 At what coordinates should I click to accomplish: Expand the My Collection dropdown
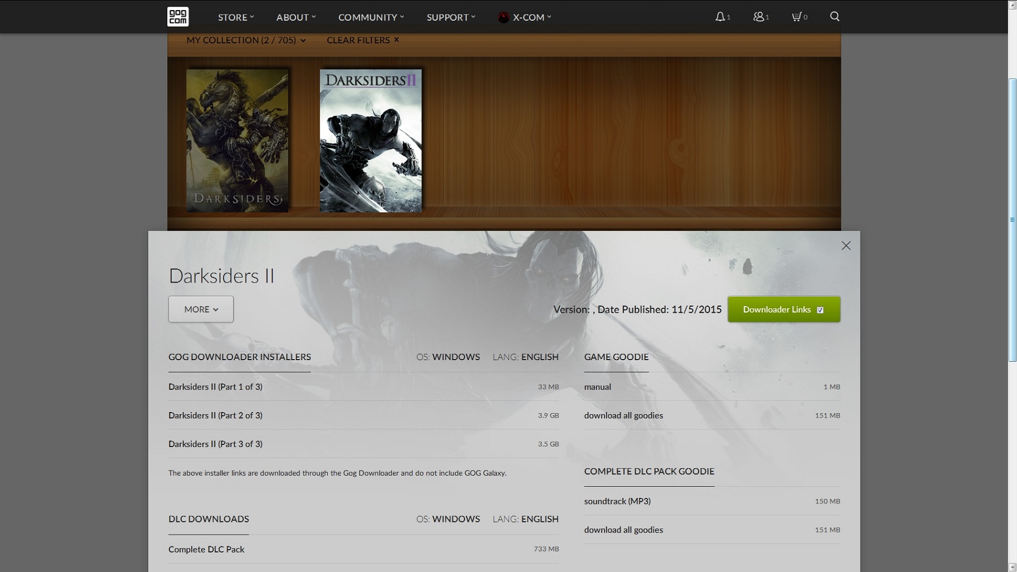246,40
